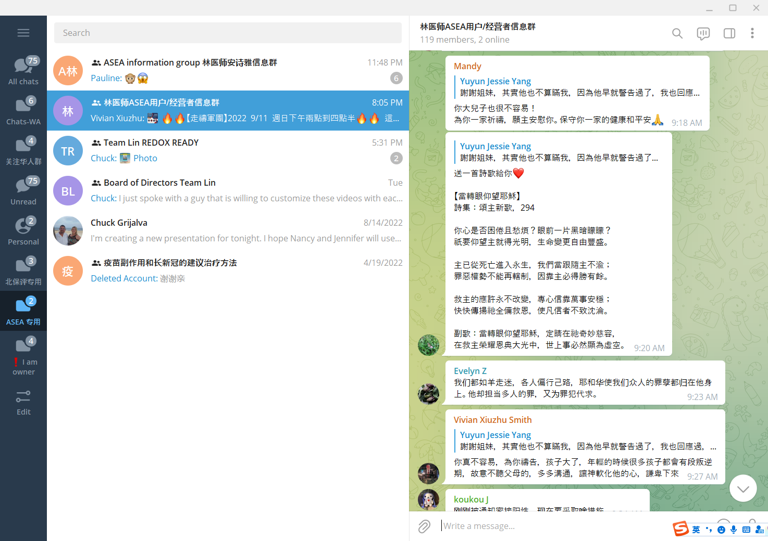This screenshot has height=541, width=768.
Task: Toggle the 英 language mode in IME bar
Action: coord(696,530)
